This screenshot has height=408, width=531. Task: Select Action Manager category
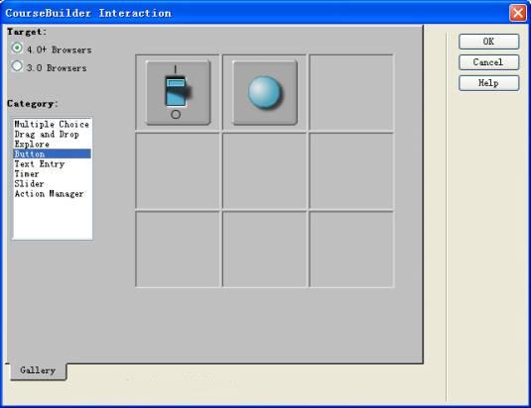point(49,194)
